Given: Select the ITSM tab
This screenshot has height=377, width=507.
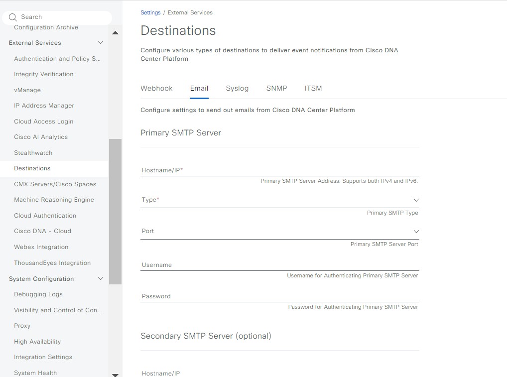Looking at the screenshot, I should pos(313,89).
